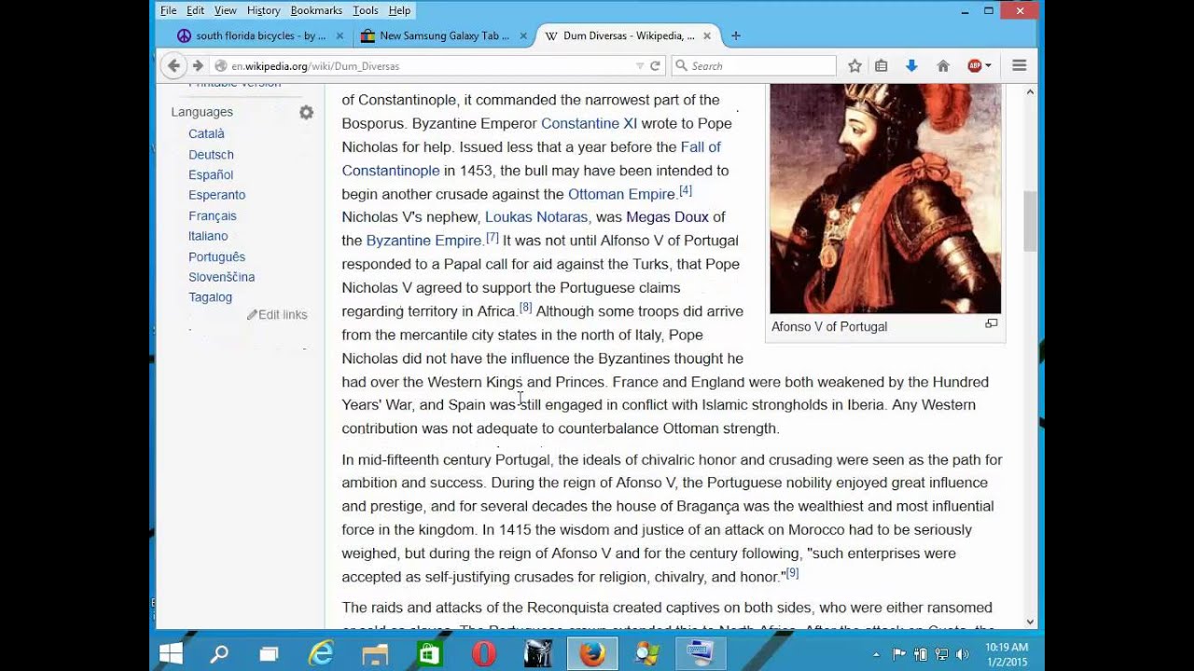The height and width of the screenshot is (671, 1194).
Task: Go back to the previous page
Action: pos(174,66)
